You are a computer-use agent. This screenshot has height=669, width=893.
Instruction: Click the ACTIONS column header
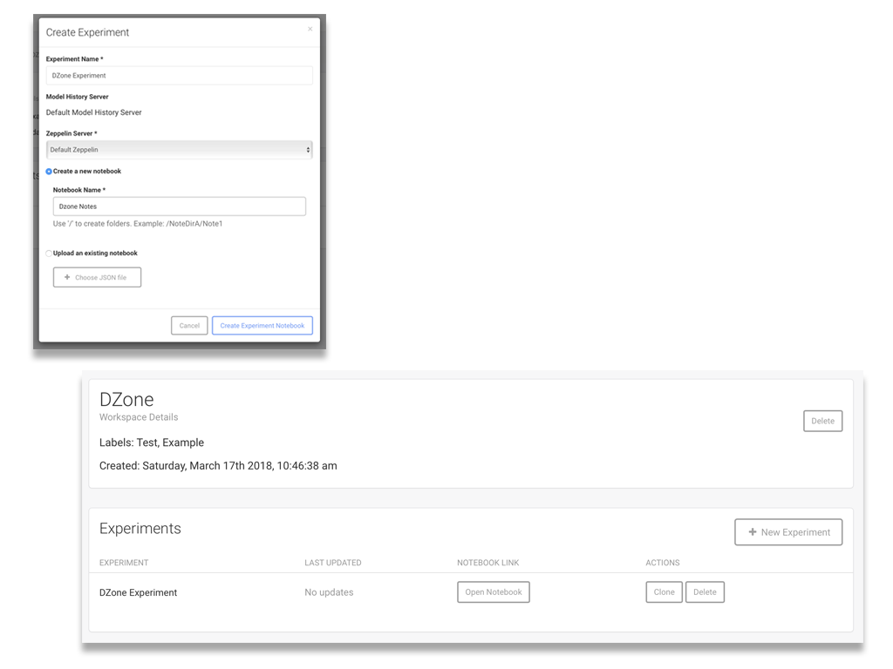[x=663, y=563]
